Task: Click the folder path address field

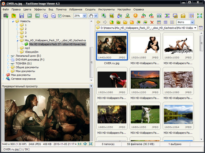Action: coord(146,28)
